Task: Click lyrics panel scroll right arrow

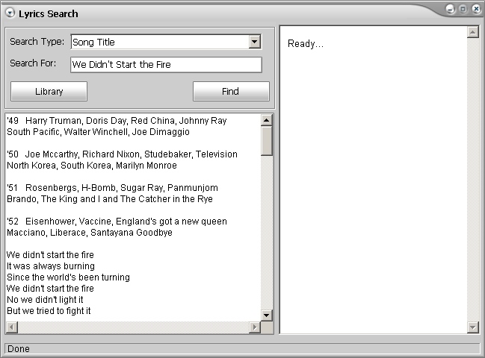Action: pyautogui.click(x=255, y=327)
